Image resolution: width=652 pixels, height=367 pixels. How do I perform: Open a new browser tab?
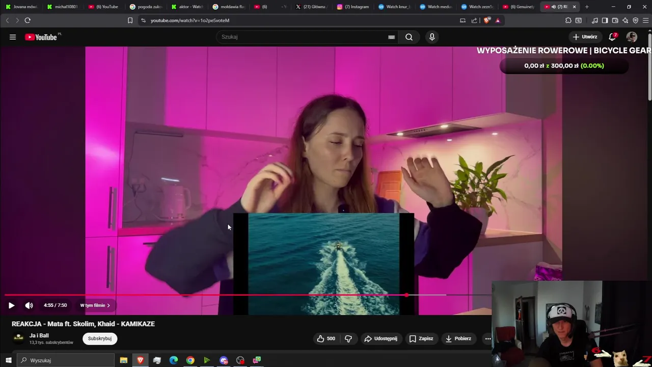(x=587, y=7)
